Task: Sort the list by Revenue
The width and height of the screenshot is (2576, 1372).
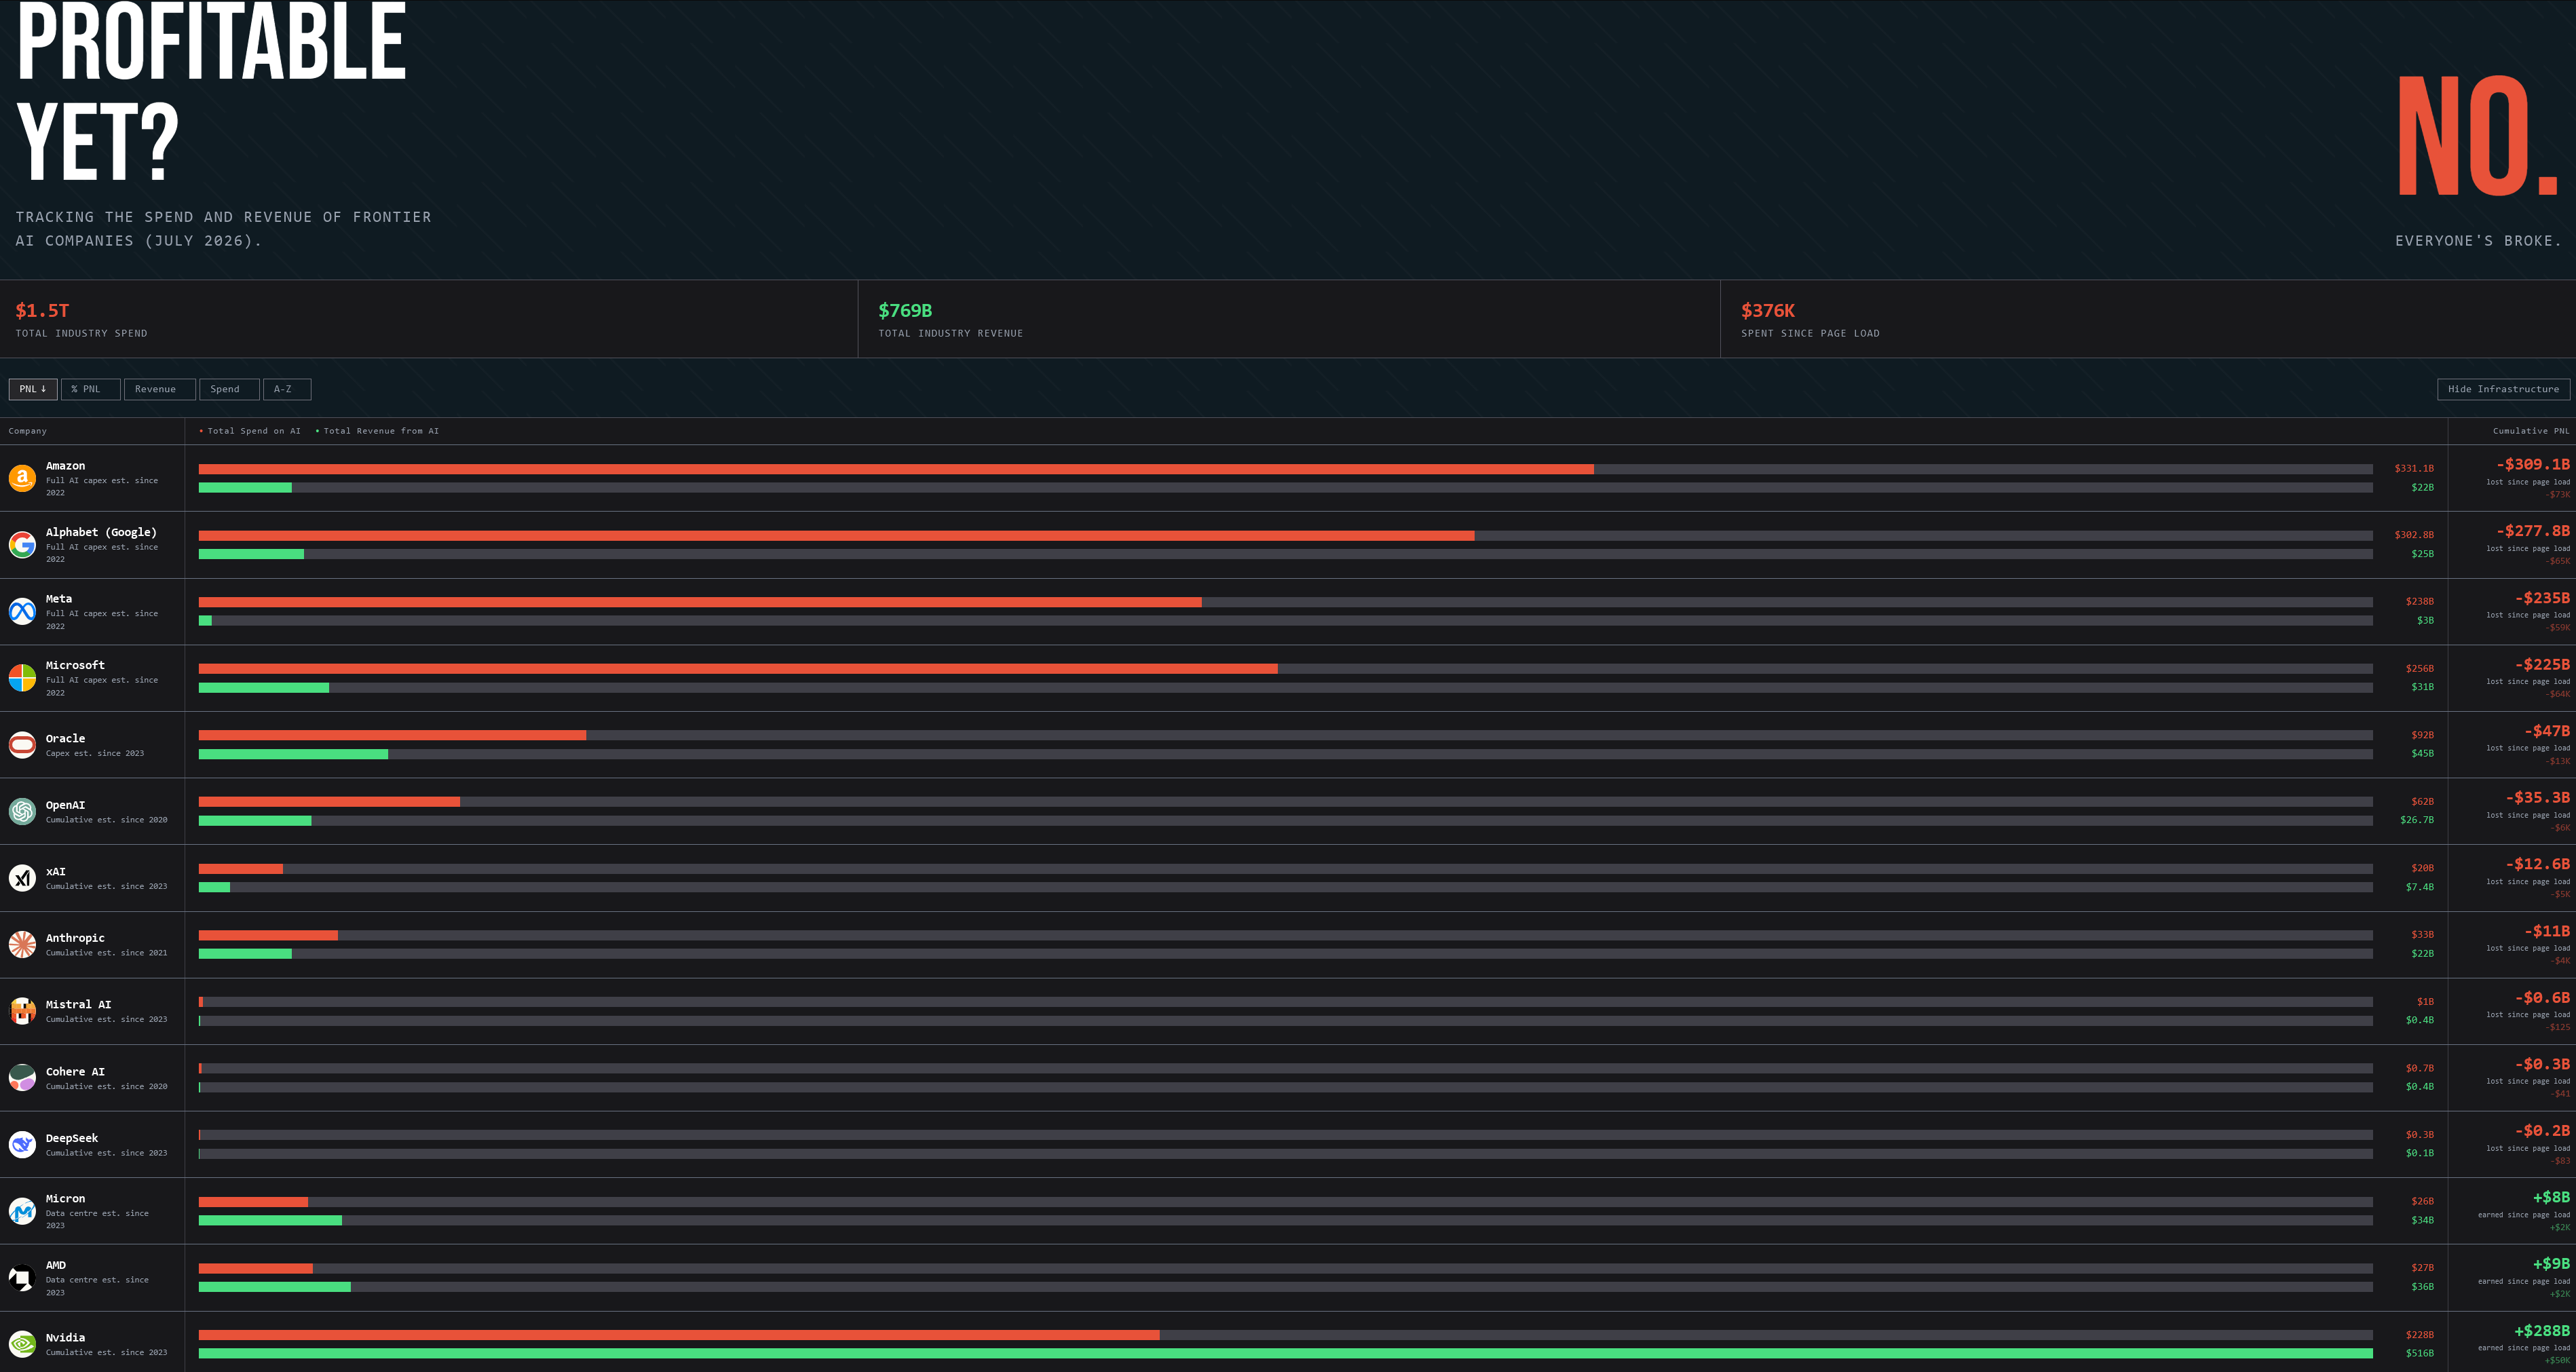Action: (x=159, y=389)
